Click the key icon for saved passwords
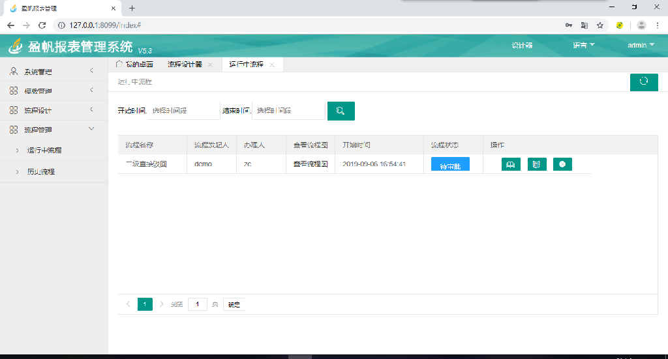 coord(569,25)
